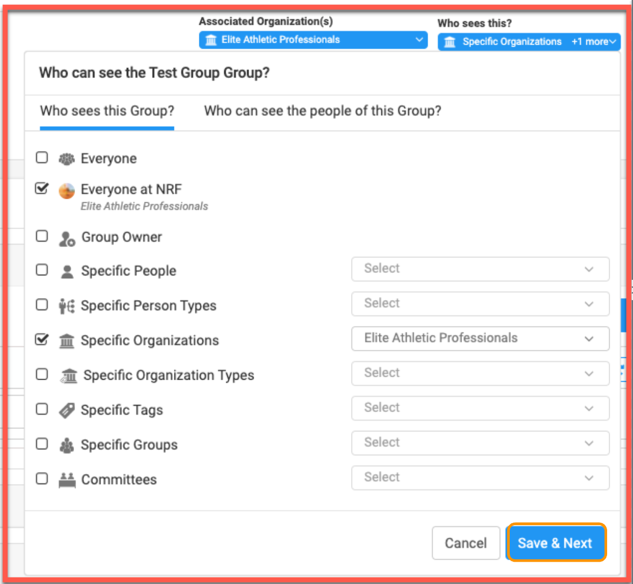The image size is (633, 584).
Task: Uncheck the Everyone at NRF checkbox
Action: click(42, 189)
